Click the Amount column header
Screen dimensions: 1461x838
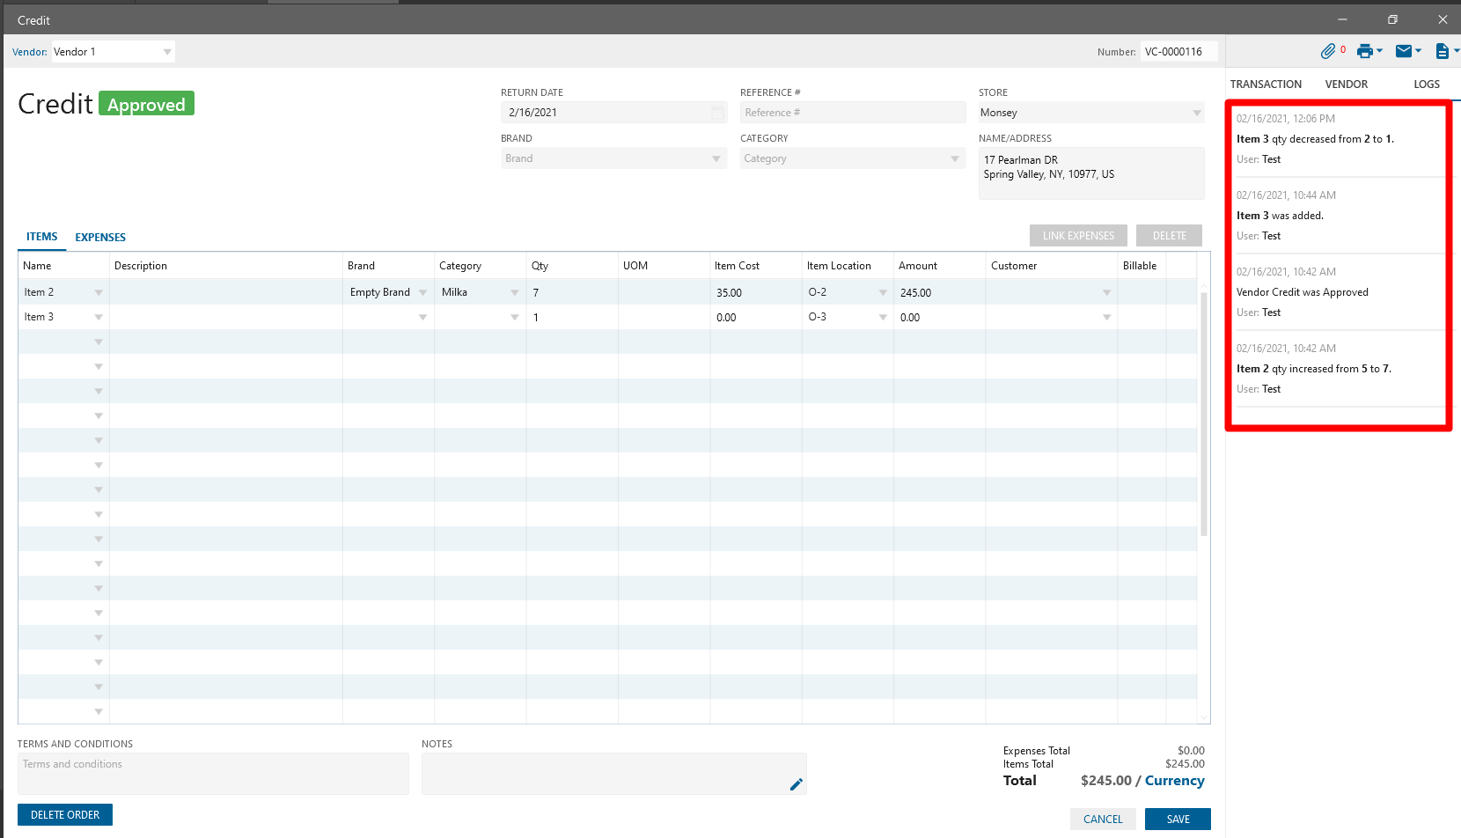click(x=939, y=266)
